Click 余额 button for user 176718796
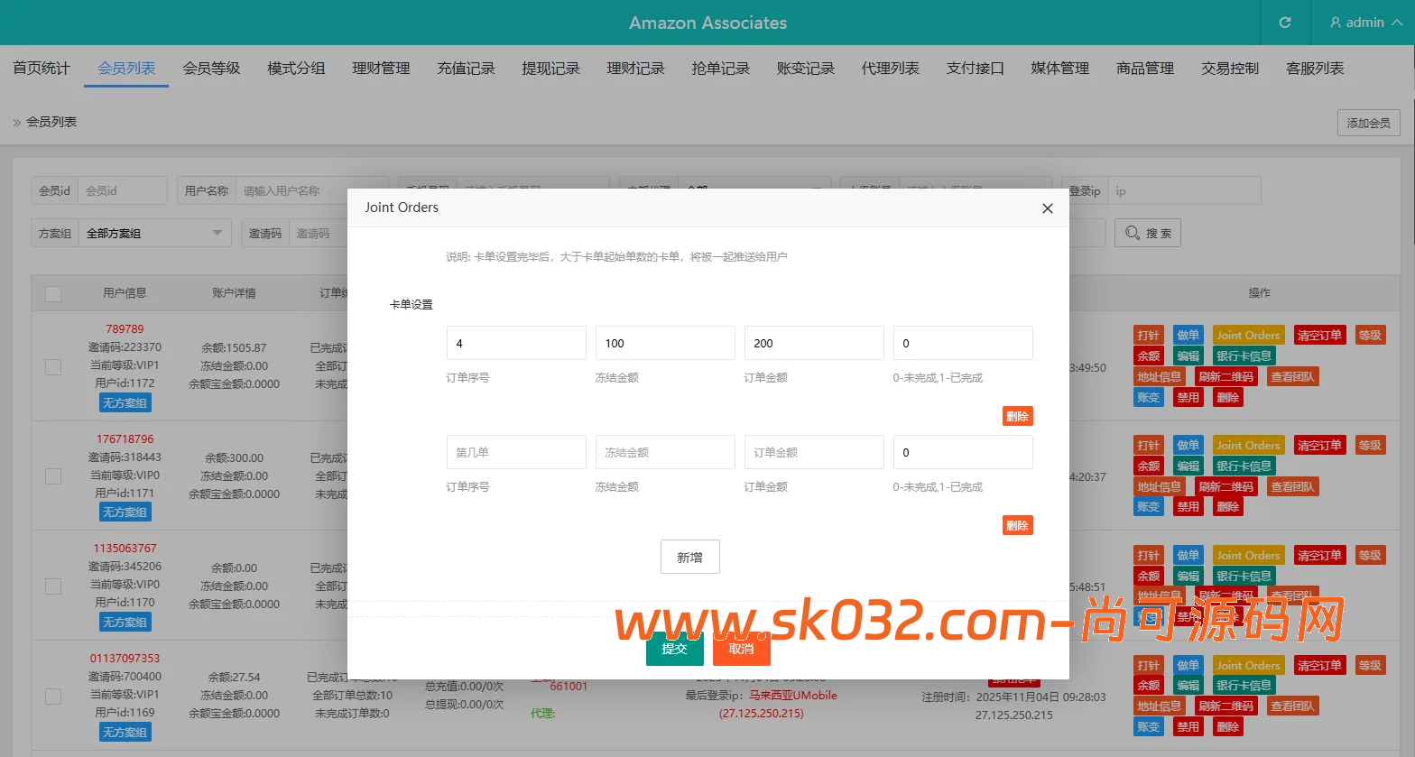The height and width of the screenshot is (757, 1415). [x=1149, y=466]
